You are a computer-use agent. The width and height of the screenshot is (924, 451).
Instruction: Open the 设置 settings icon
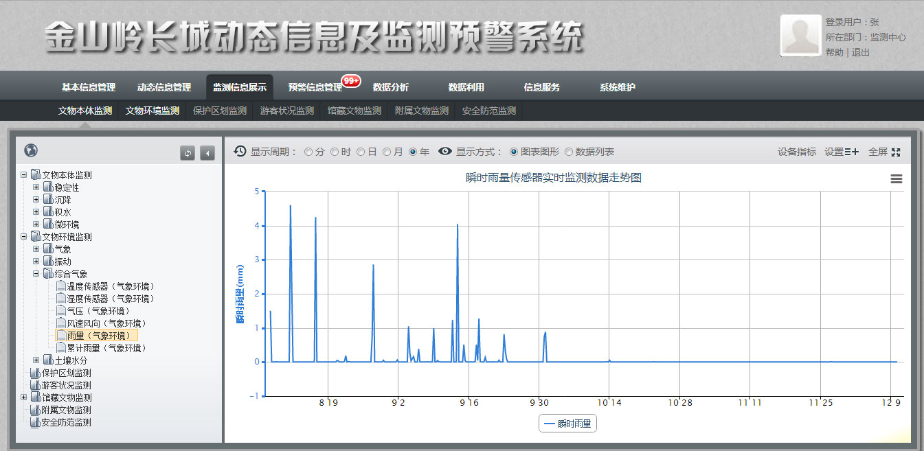pyautogui.click(x=852, y=152)
